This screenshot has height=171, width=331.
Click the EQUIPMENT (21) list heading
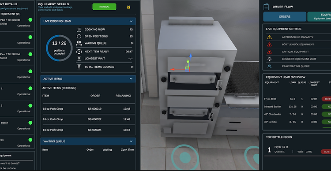point(11,14)
